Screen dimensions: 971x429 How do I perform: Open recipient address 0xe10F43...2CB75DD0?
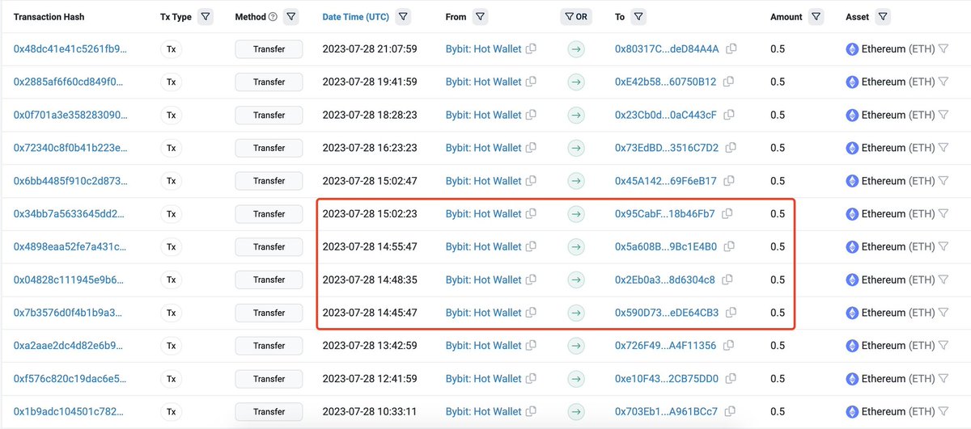pyautogui.click(x=667, y=378)
